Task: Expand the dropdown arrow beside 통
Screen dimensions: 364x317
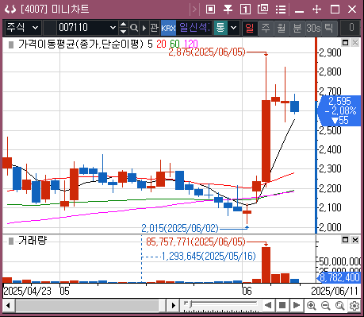Action: point(234,28)
